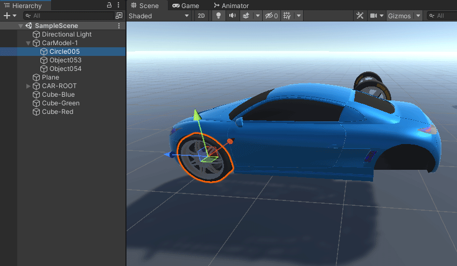The width and height of the screenshot is (457, 266).
Task: Collapse the SampleScene foldout arrow
Action: (20, 26)
